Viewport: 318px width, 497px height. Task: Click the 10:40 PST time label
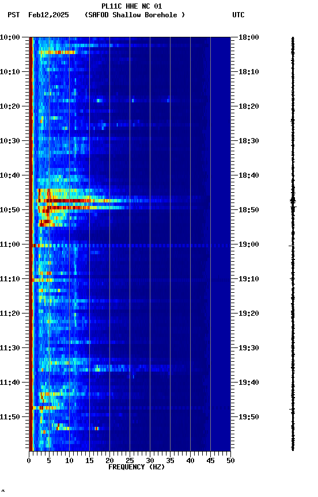10,175
